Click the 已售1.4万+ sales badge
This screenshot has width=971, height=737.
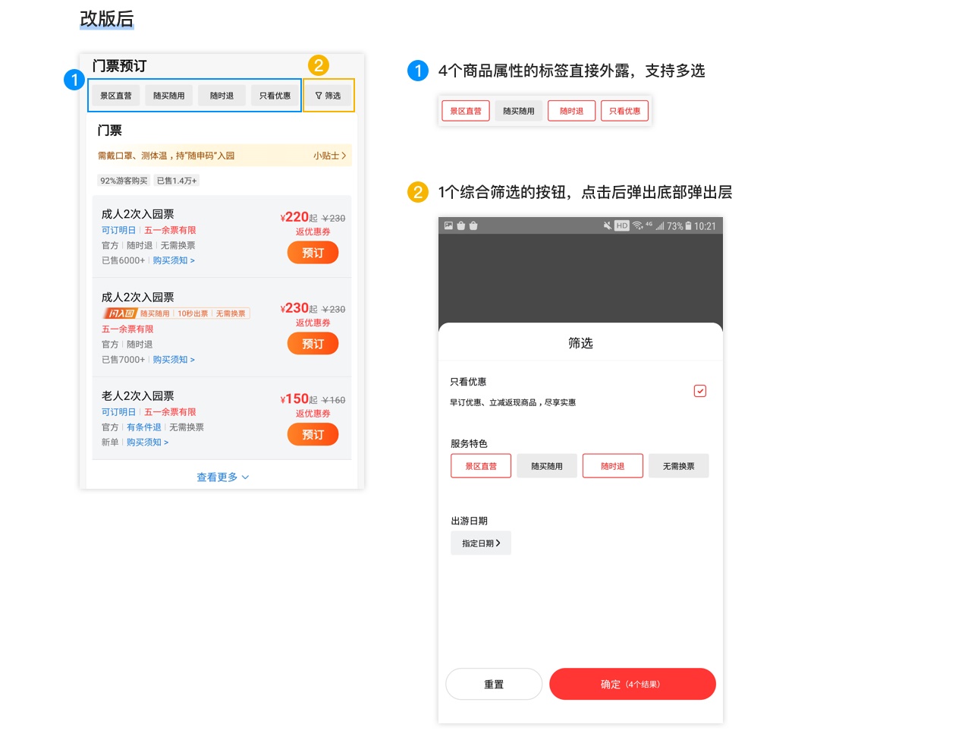click(176, 181)
